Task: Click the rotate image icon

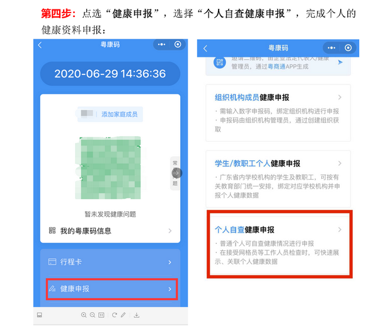Action: [115, 315]
